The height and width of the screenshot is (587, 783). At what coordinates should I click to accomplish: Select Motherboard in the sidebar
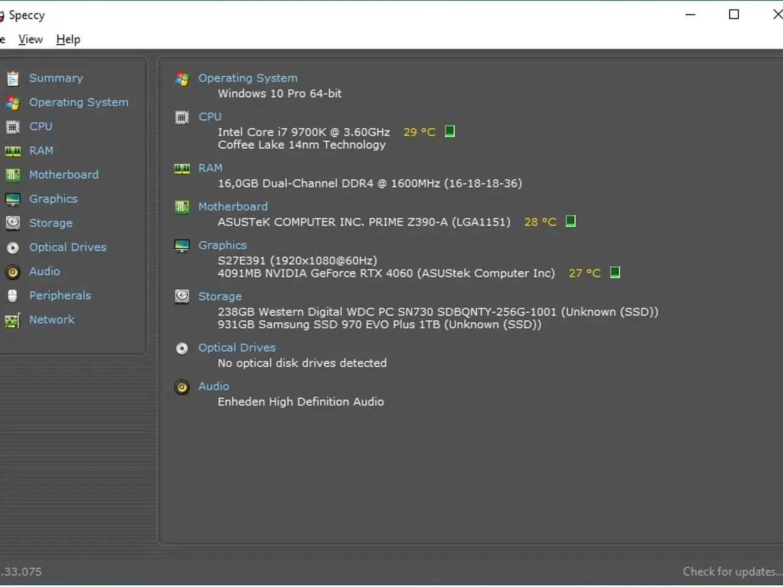[64, 175]
